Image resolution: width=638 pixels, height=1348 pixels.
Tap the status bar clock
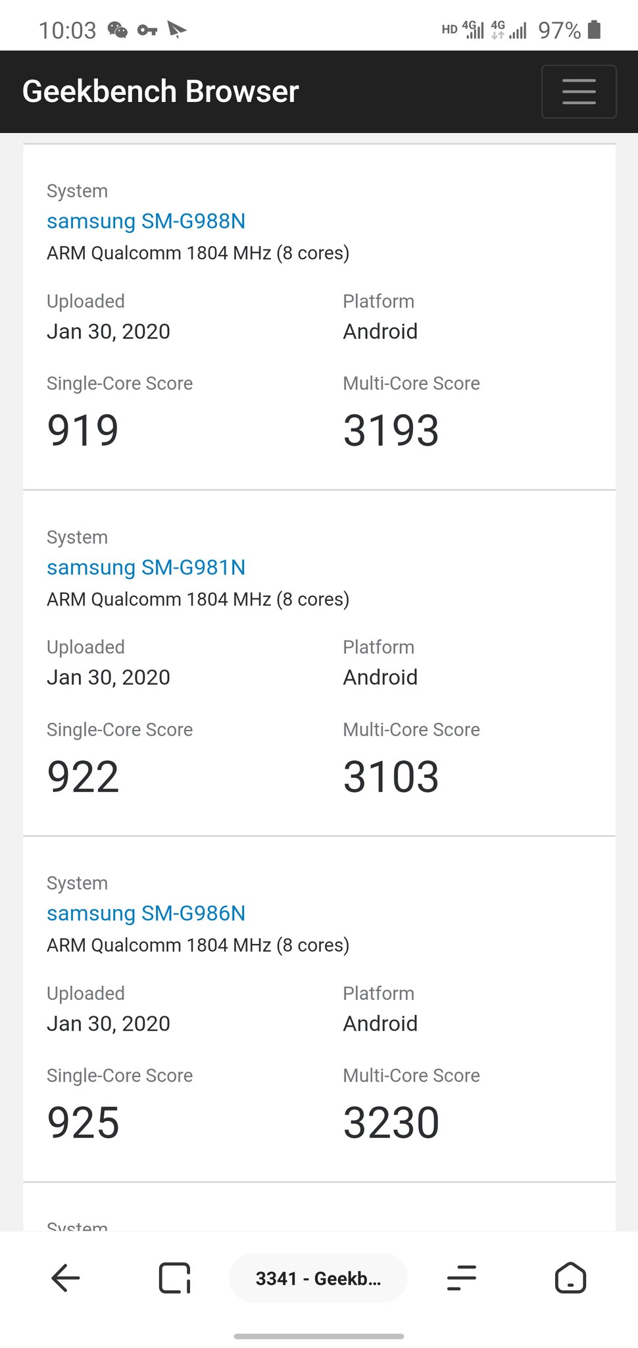67,30
